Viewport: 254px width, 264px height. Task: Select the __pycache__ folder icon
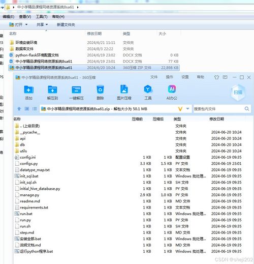pyautogui.click(x=17, y=132)
